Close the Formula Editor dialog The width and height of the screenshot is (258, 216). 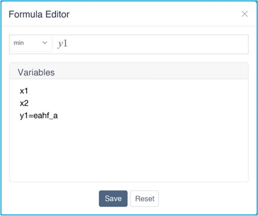coord(244,14)
